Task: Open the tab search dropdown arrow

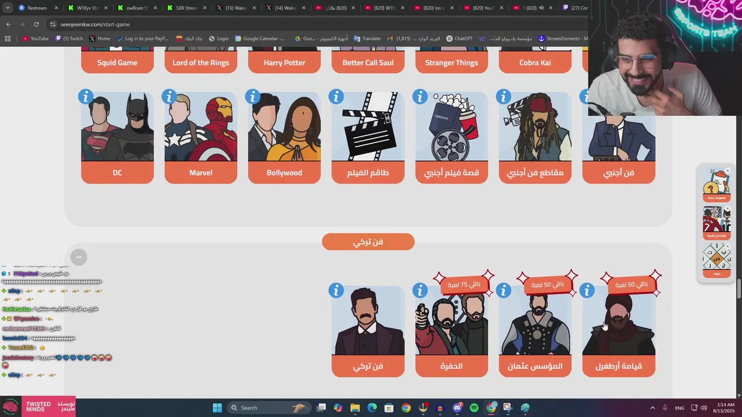Action: coord(8,8)
